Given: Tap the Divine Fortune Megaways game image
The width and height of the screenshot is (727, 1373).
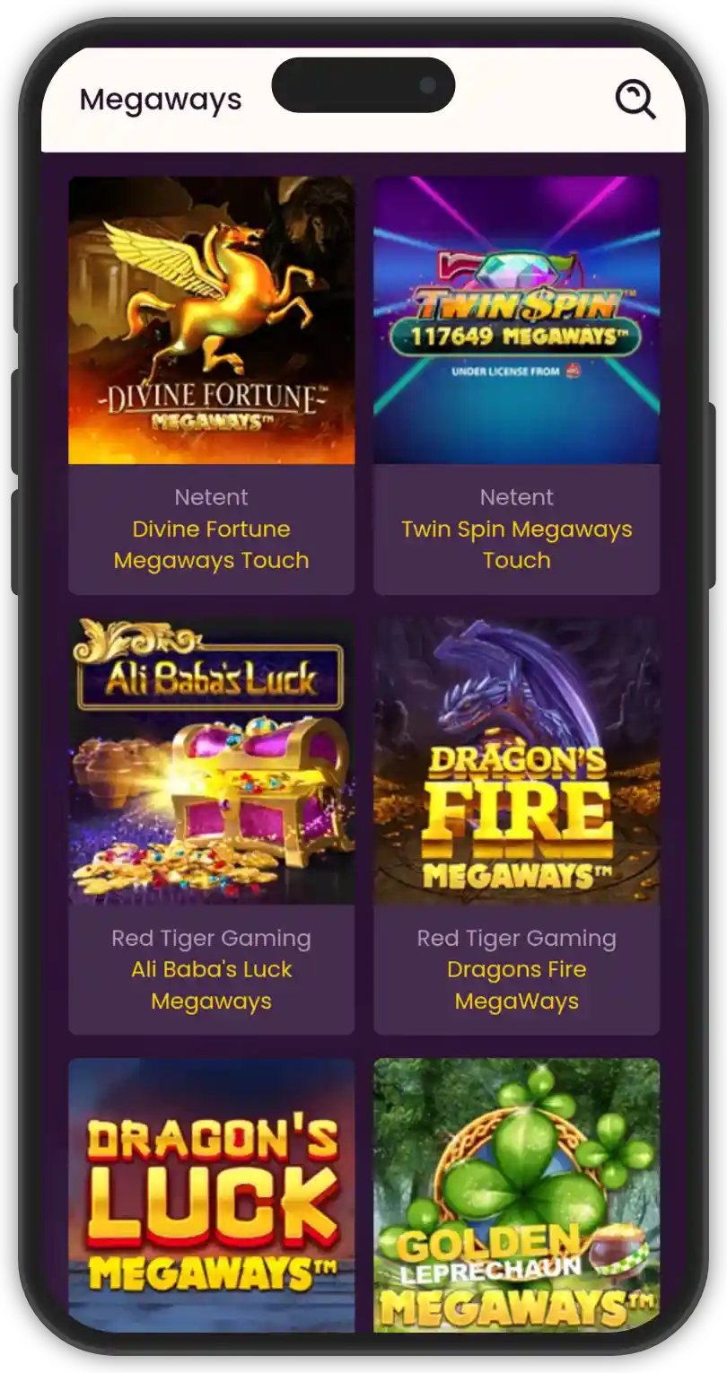Looking at the screenshot, I should point(212,320).
